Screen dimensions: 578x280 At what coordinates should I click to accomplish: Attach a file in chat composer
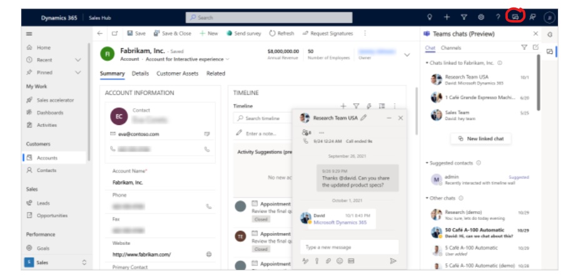pos(328,261)
